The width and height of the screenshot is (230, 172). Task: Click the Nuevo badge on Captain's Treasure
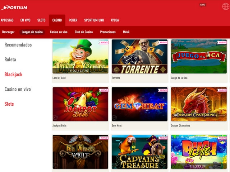tap(163, 138)
